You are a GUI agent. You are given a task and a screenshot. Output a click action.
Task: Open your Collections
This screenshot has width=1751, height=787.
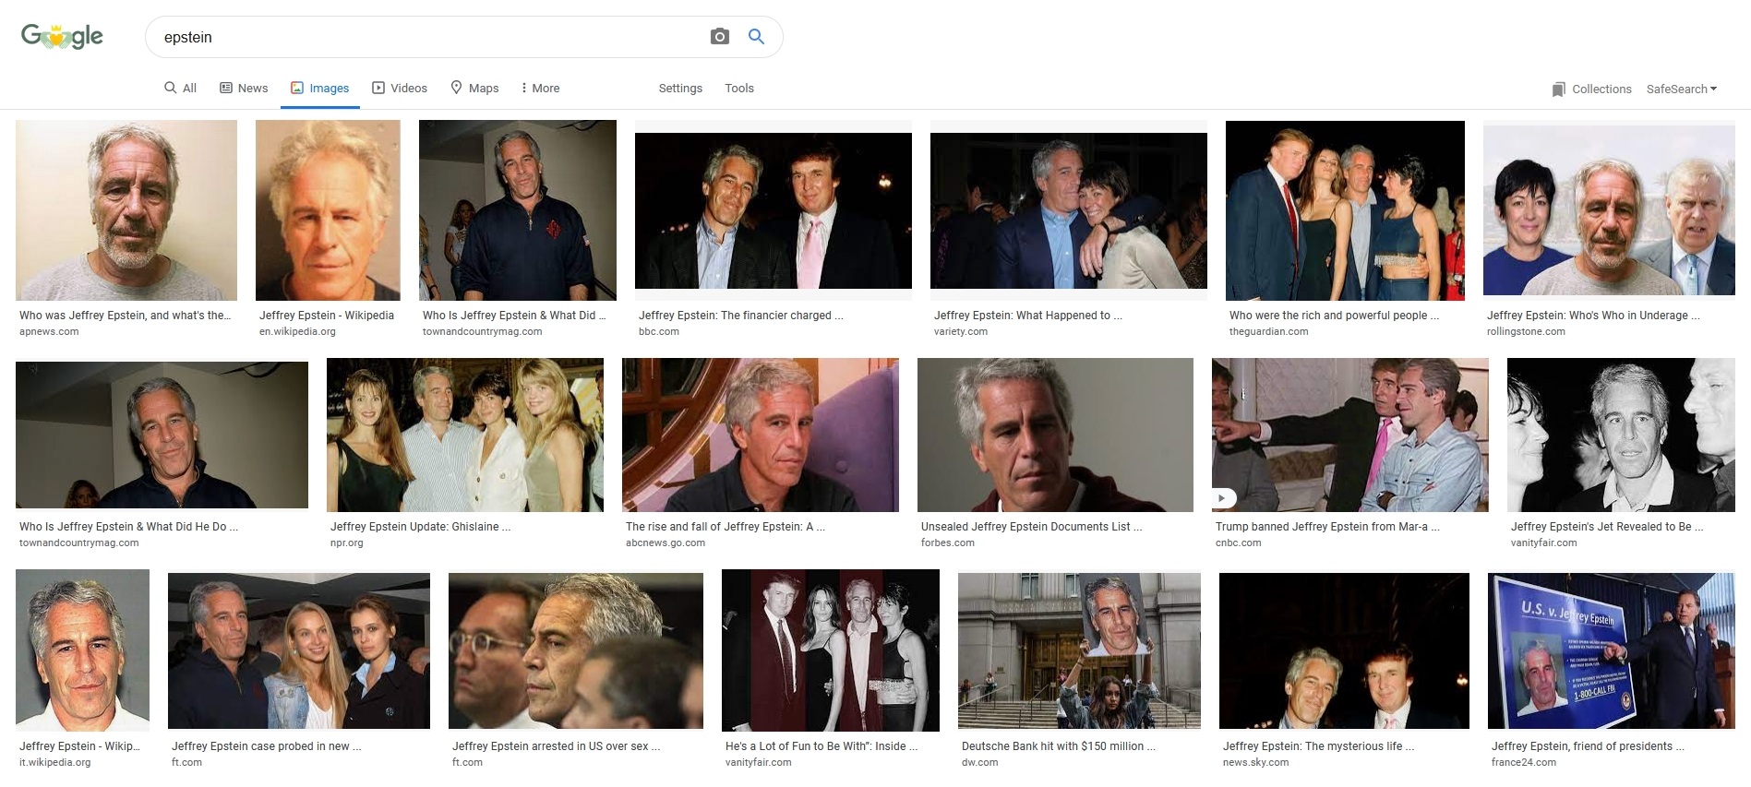coord(1591,89)
